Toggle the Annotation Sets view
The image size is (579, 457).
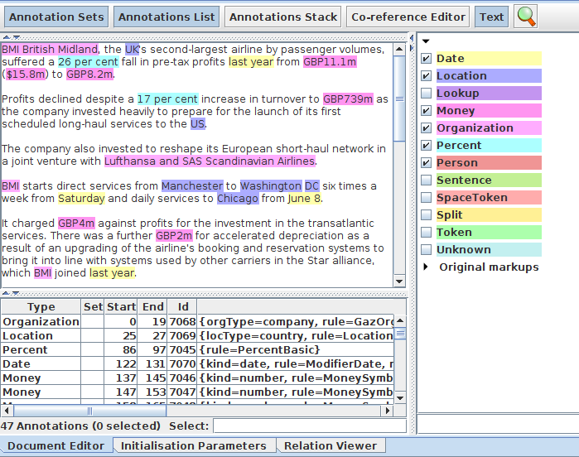[x=56, y=17]
